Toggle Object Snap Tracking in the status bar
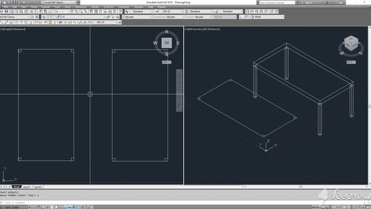The image size is (371, 209). (x=60, y=207)
